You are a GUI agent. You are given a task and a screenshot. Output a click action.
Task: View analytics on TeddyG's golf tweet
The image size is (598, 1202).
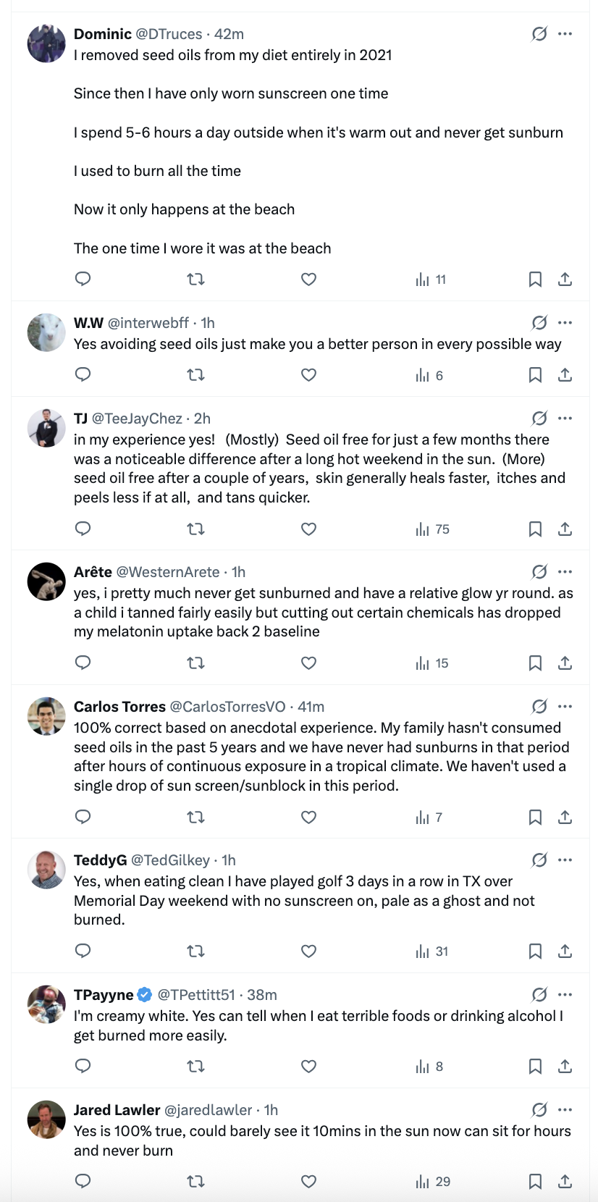point(432,951)
